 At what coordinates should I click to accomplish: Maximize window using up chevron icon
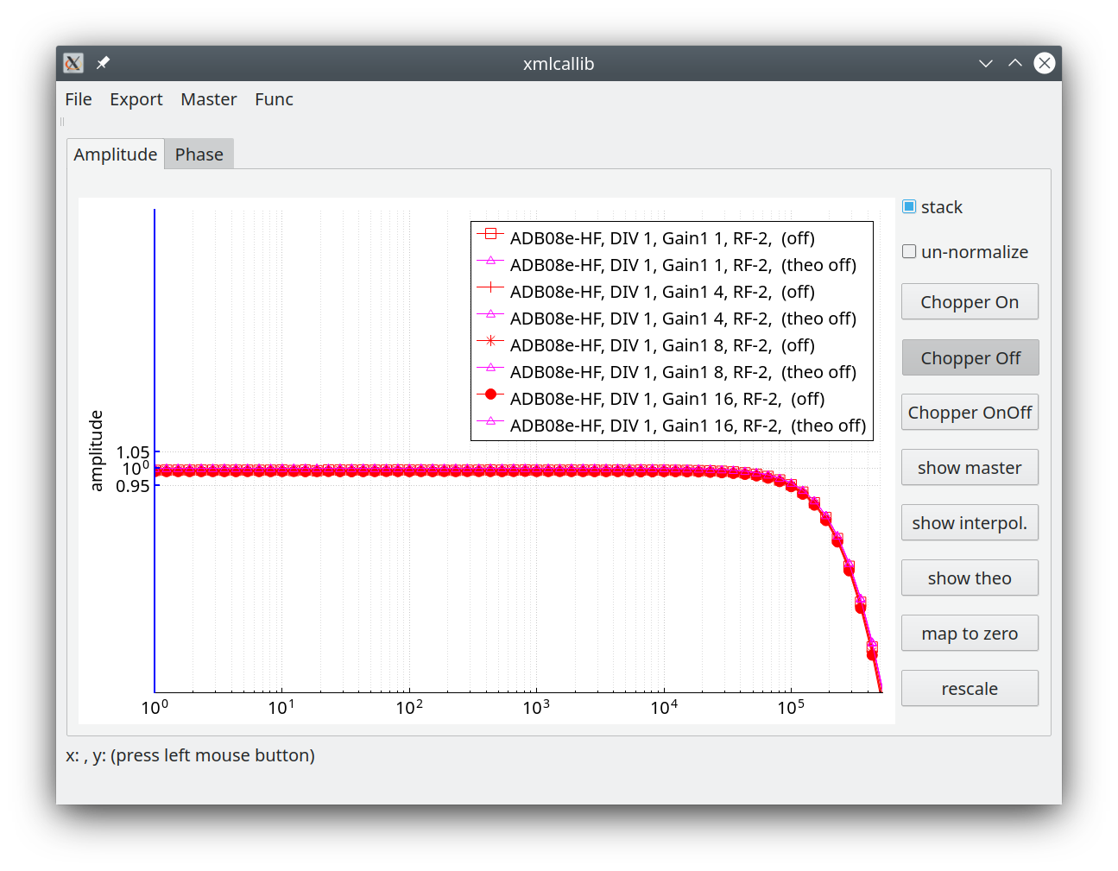tap(1015, 63)
